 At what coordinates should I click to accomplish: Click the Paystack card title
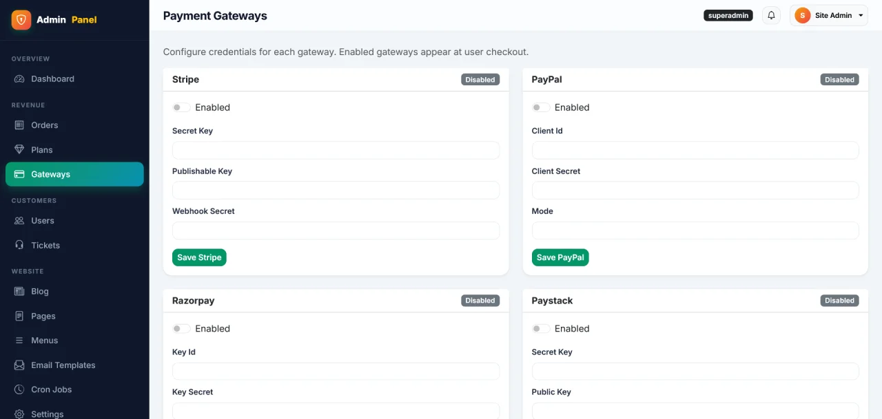pyautogui.click(x=552, y=301)
